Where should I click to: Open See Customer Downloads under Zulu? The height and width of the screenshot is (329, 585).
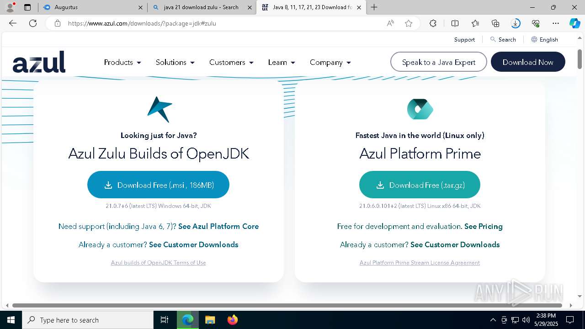[x=194, y=244]
